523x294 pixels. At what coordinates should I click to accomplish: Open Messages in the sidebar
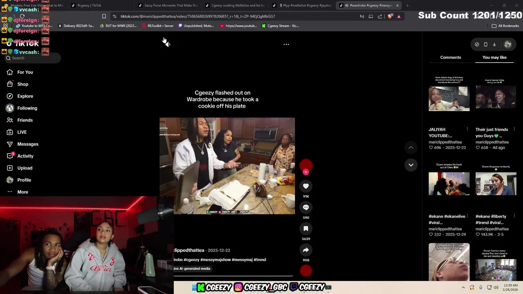pos(28,144)
